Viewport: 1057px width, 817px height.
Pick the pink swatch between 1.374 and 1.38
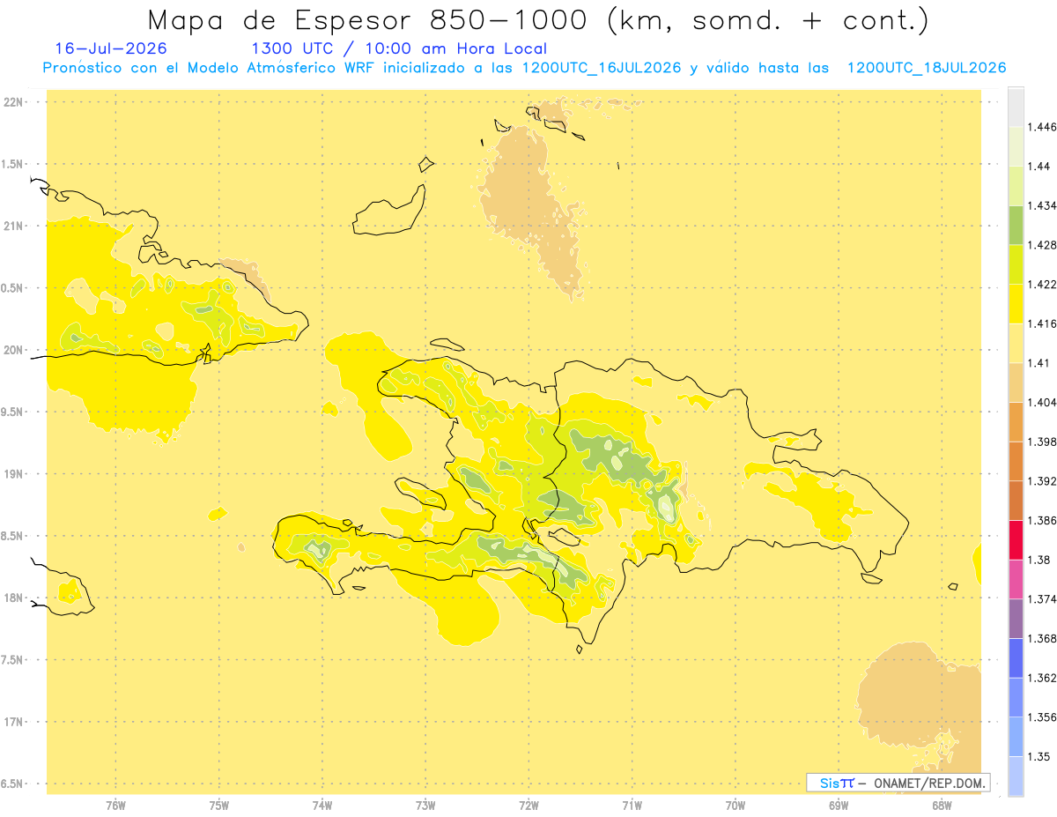pos(1016,579)
